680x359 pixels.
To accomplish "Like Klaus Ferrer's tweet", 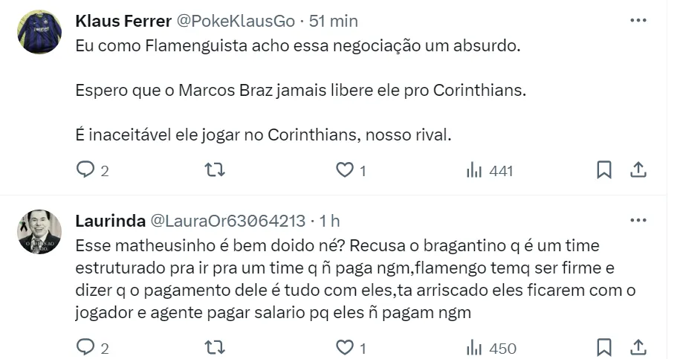I will pos(344,170).
